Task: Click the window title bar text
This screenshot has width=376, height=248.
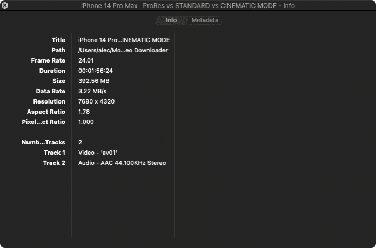Action: pos(188,6)
